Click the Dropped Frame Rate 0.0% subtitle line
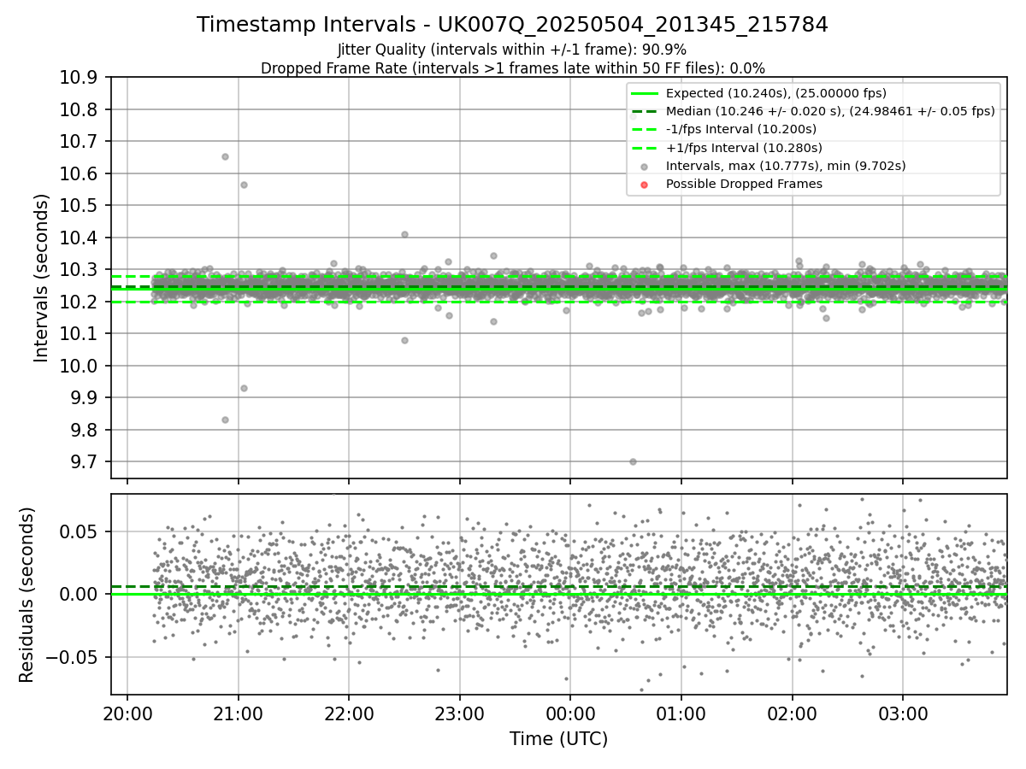 pos(512,68)
